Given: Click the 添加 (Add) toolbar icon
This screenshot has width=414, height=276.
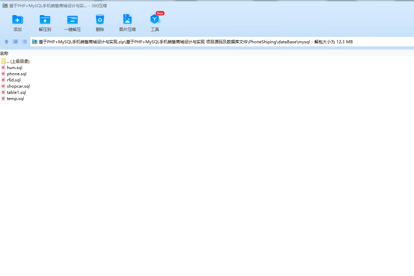Looking at the screenshot, I should pyautogui.click(x=18, y=20).
